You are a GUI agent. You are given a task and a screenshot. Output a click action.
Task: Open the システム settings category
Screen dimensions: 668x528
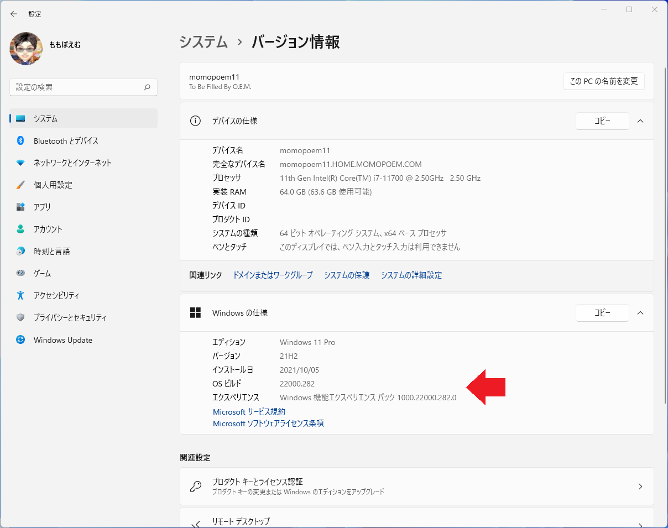tap(84, 119)
